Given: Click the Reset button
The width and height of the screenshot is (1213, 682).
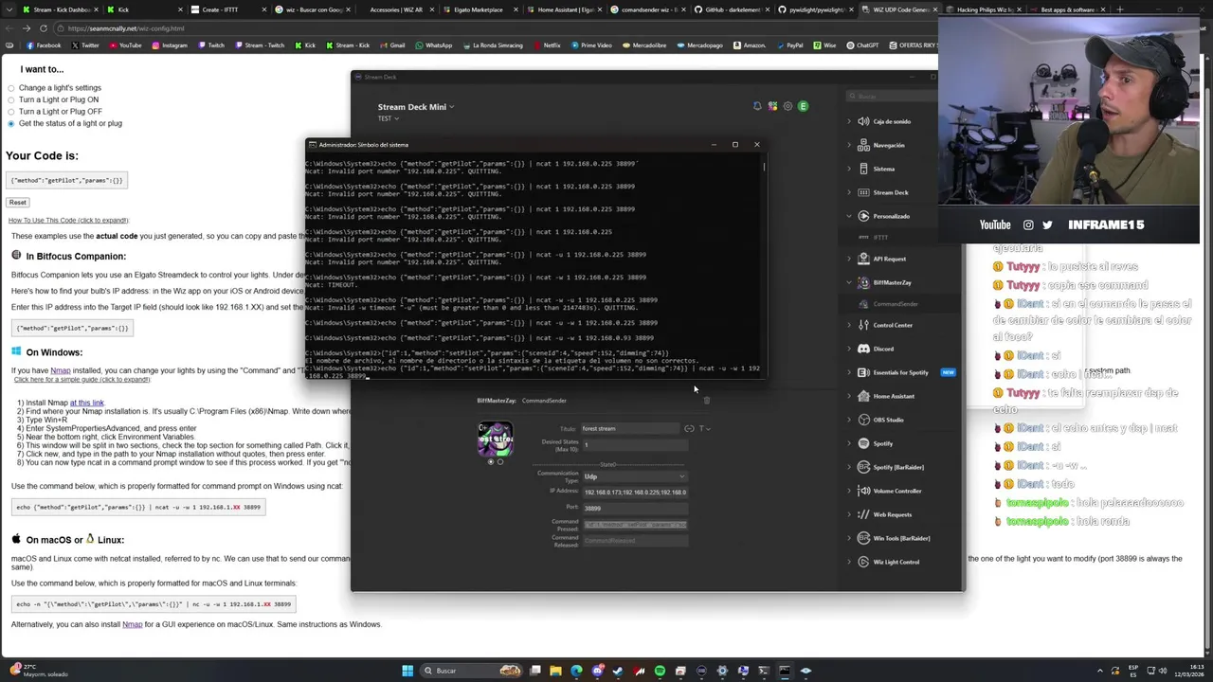Looking at the screenshot, I should 17,202.
